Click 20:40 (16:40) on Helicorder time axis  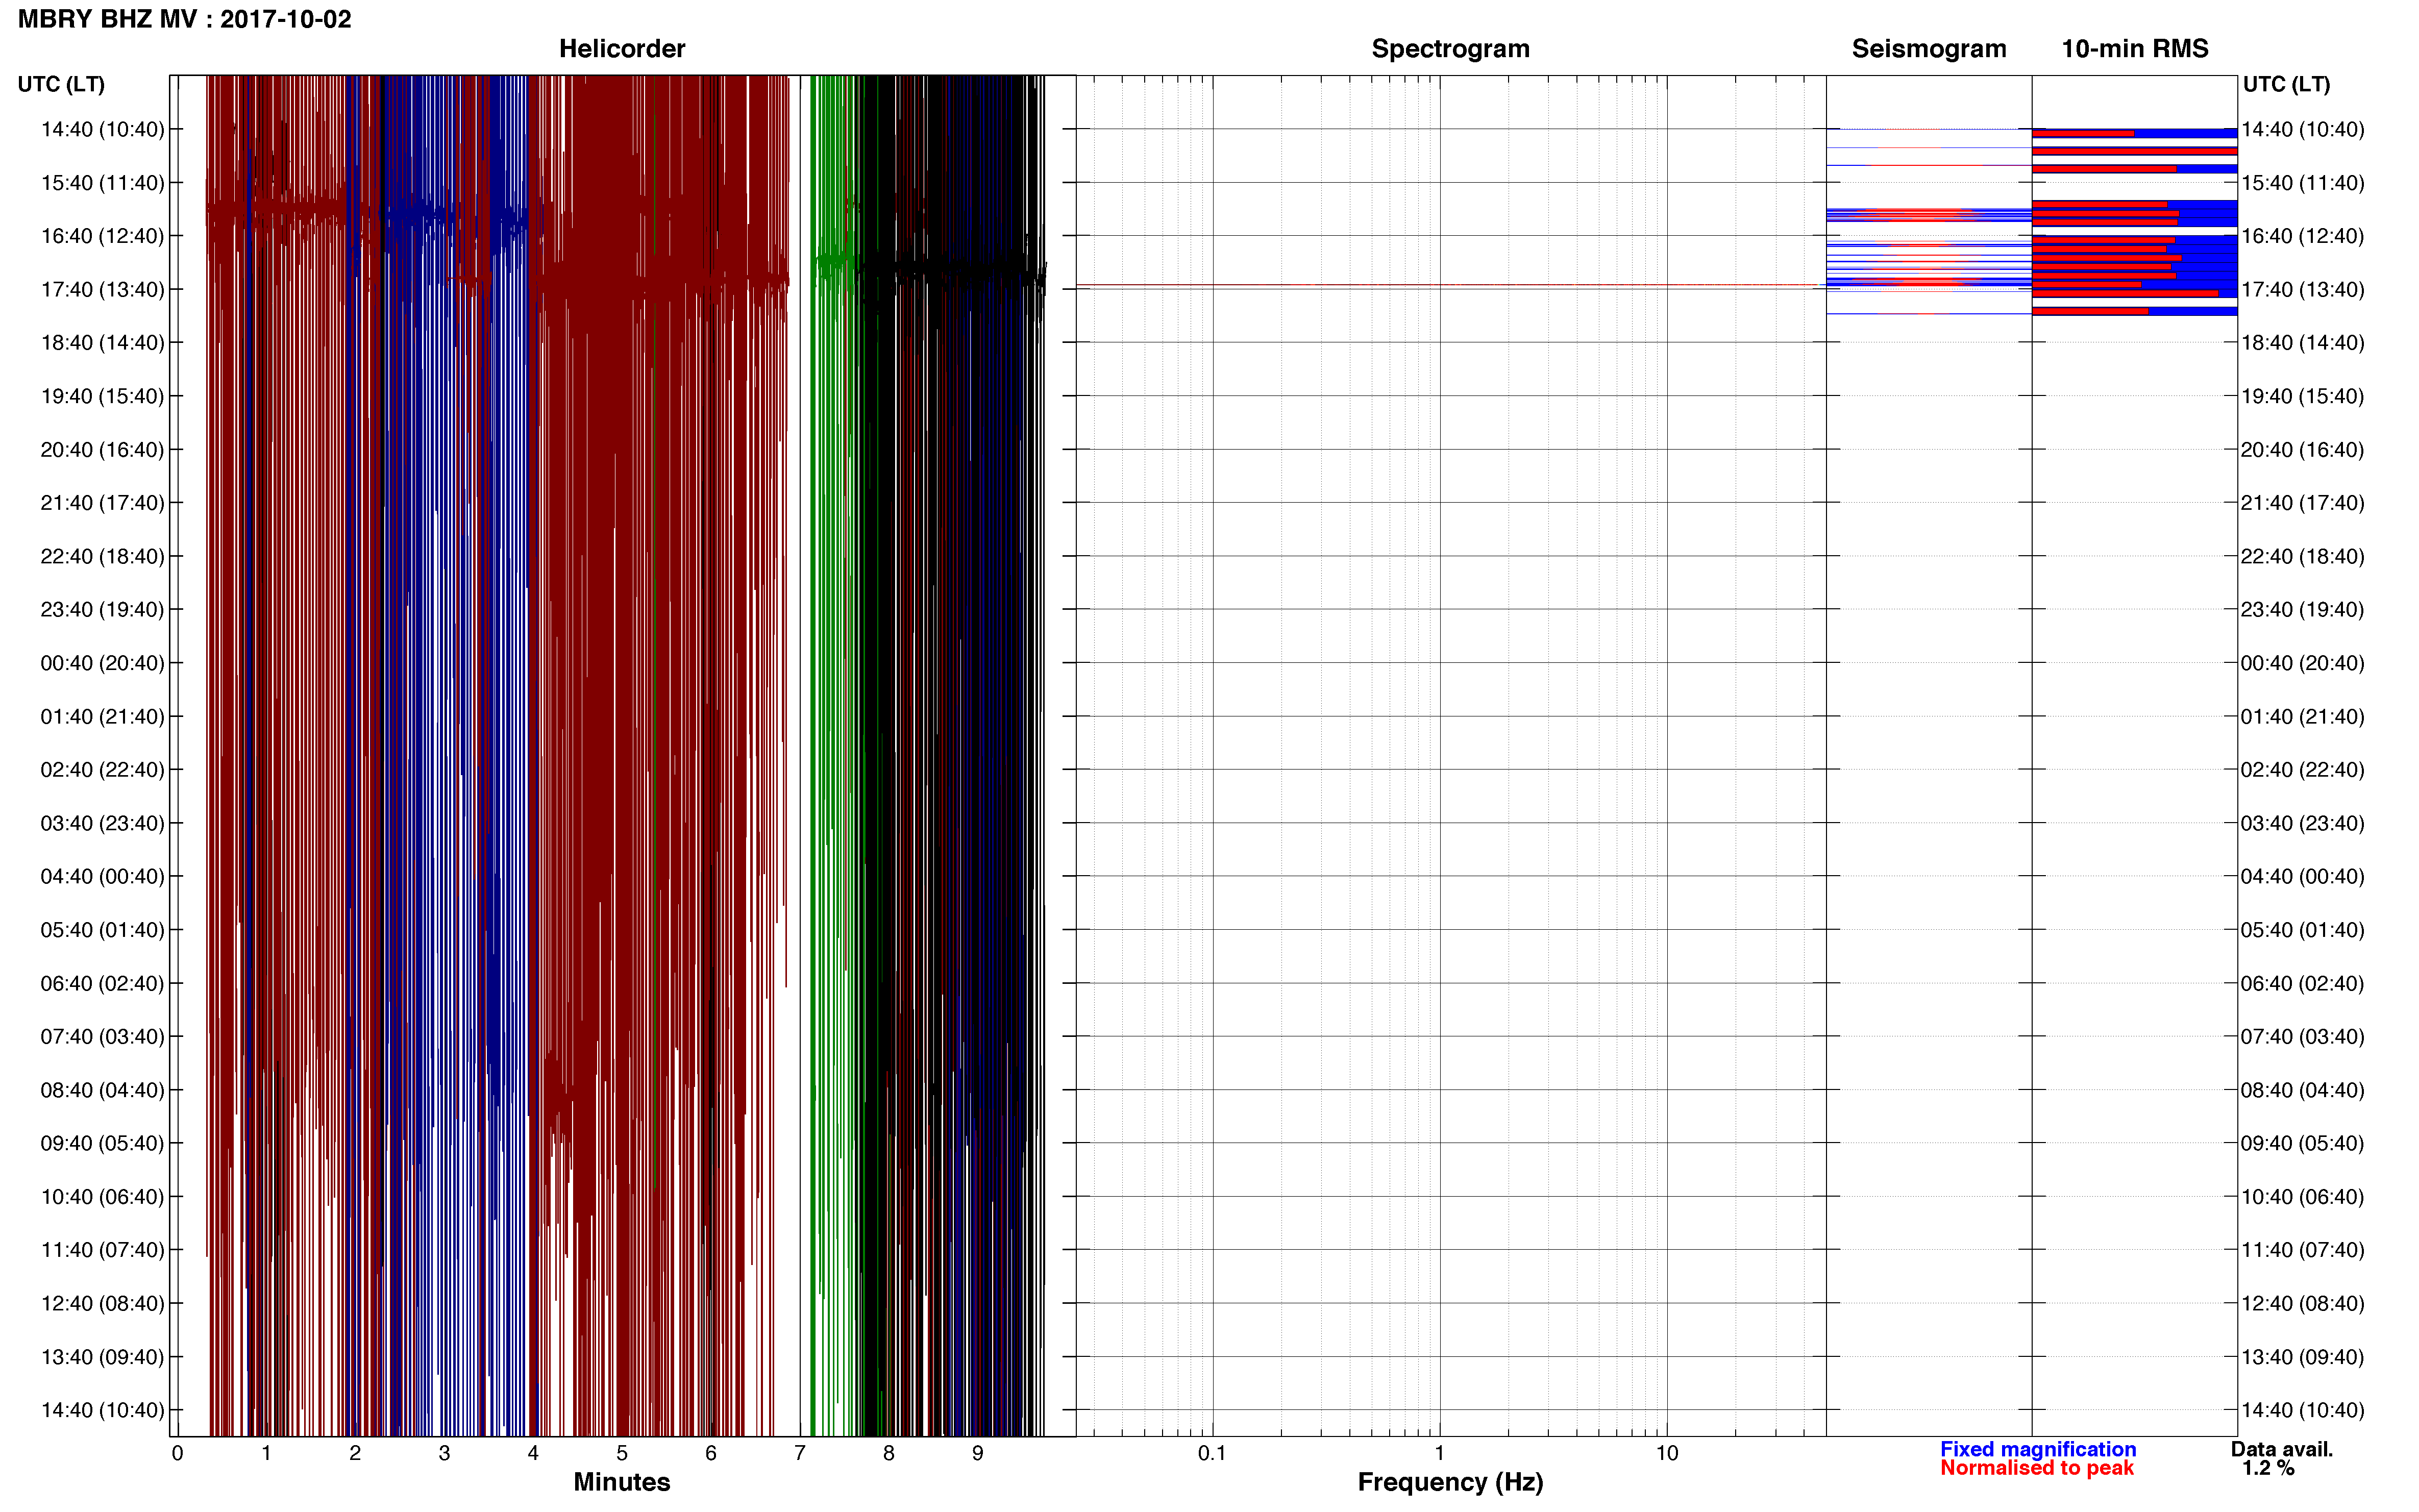coord(102,450)
